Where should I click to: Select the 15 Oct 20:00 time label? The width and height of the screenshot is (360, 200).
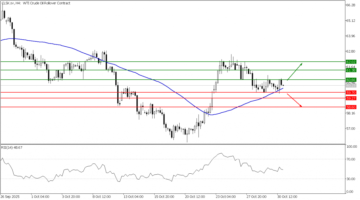tap(164, 197)
